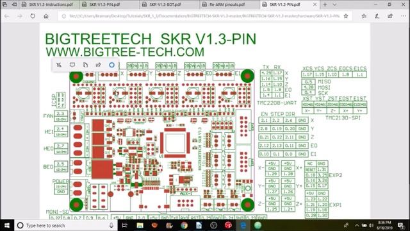Click the highlight icon in floating PDF toolbar

(x=59, y=65)
